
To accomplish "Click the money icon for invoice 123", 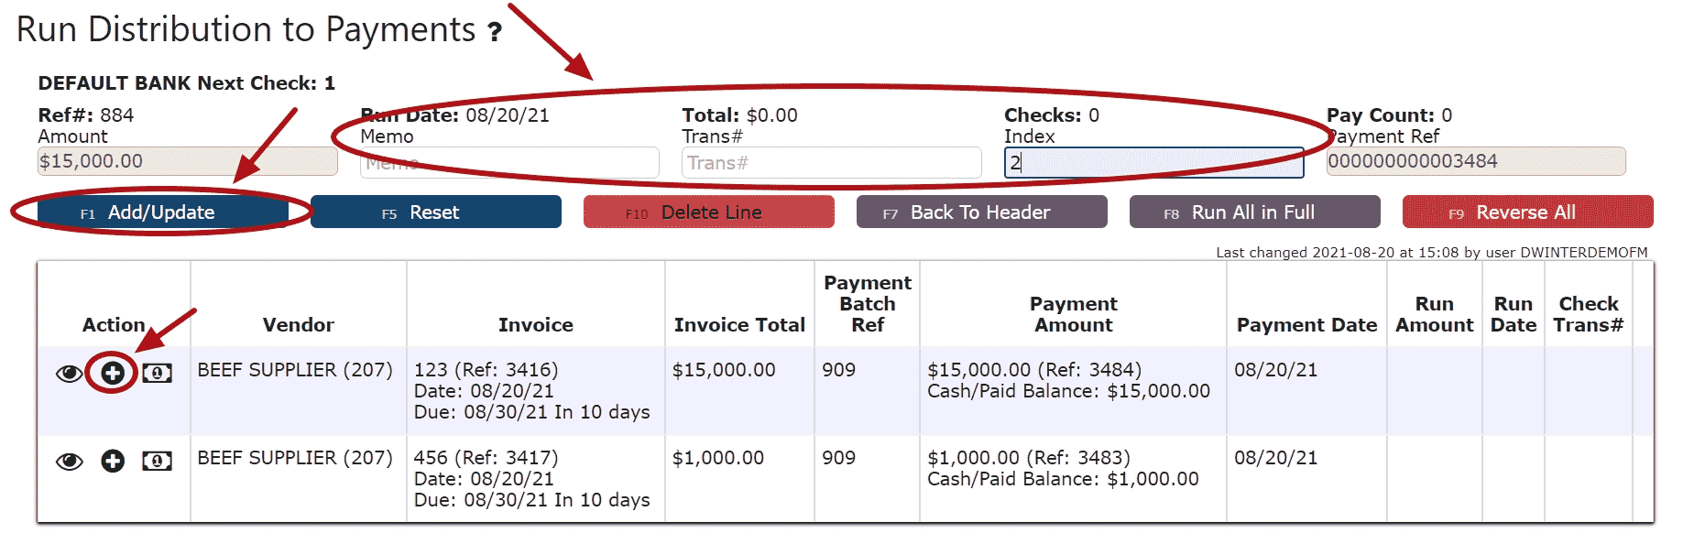I will point(157,374).
